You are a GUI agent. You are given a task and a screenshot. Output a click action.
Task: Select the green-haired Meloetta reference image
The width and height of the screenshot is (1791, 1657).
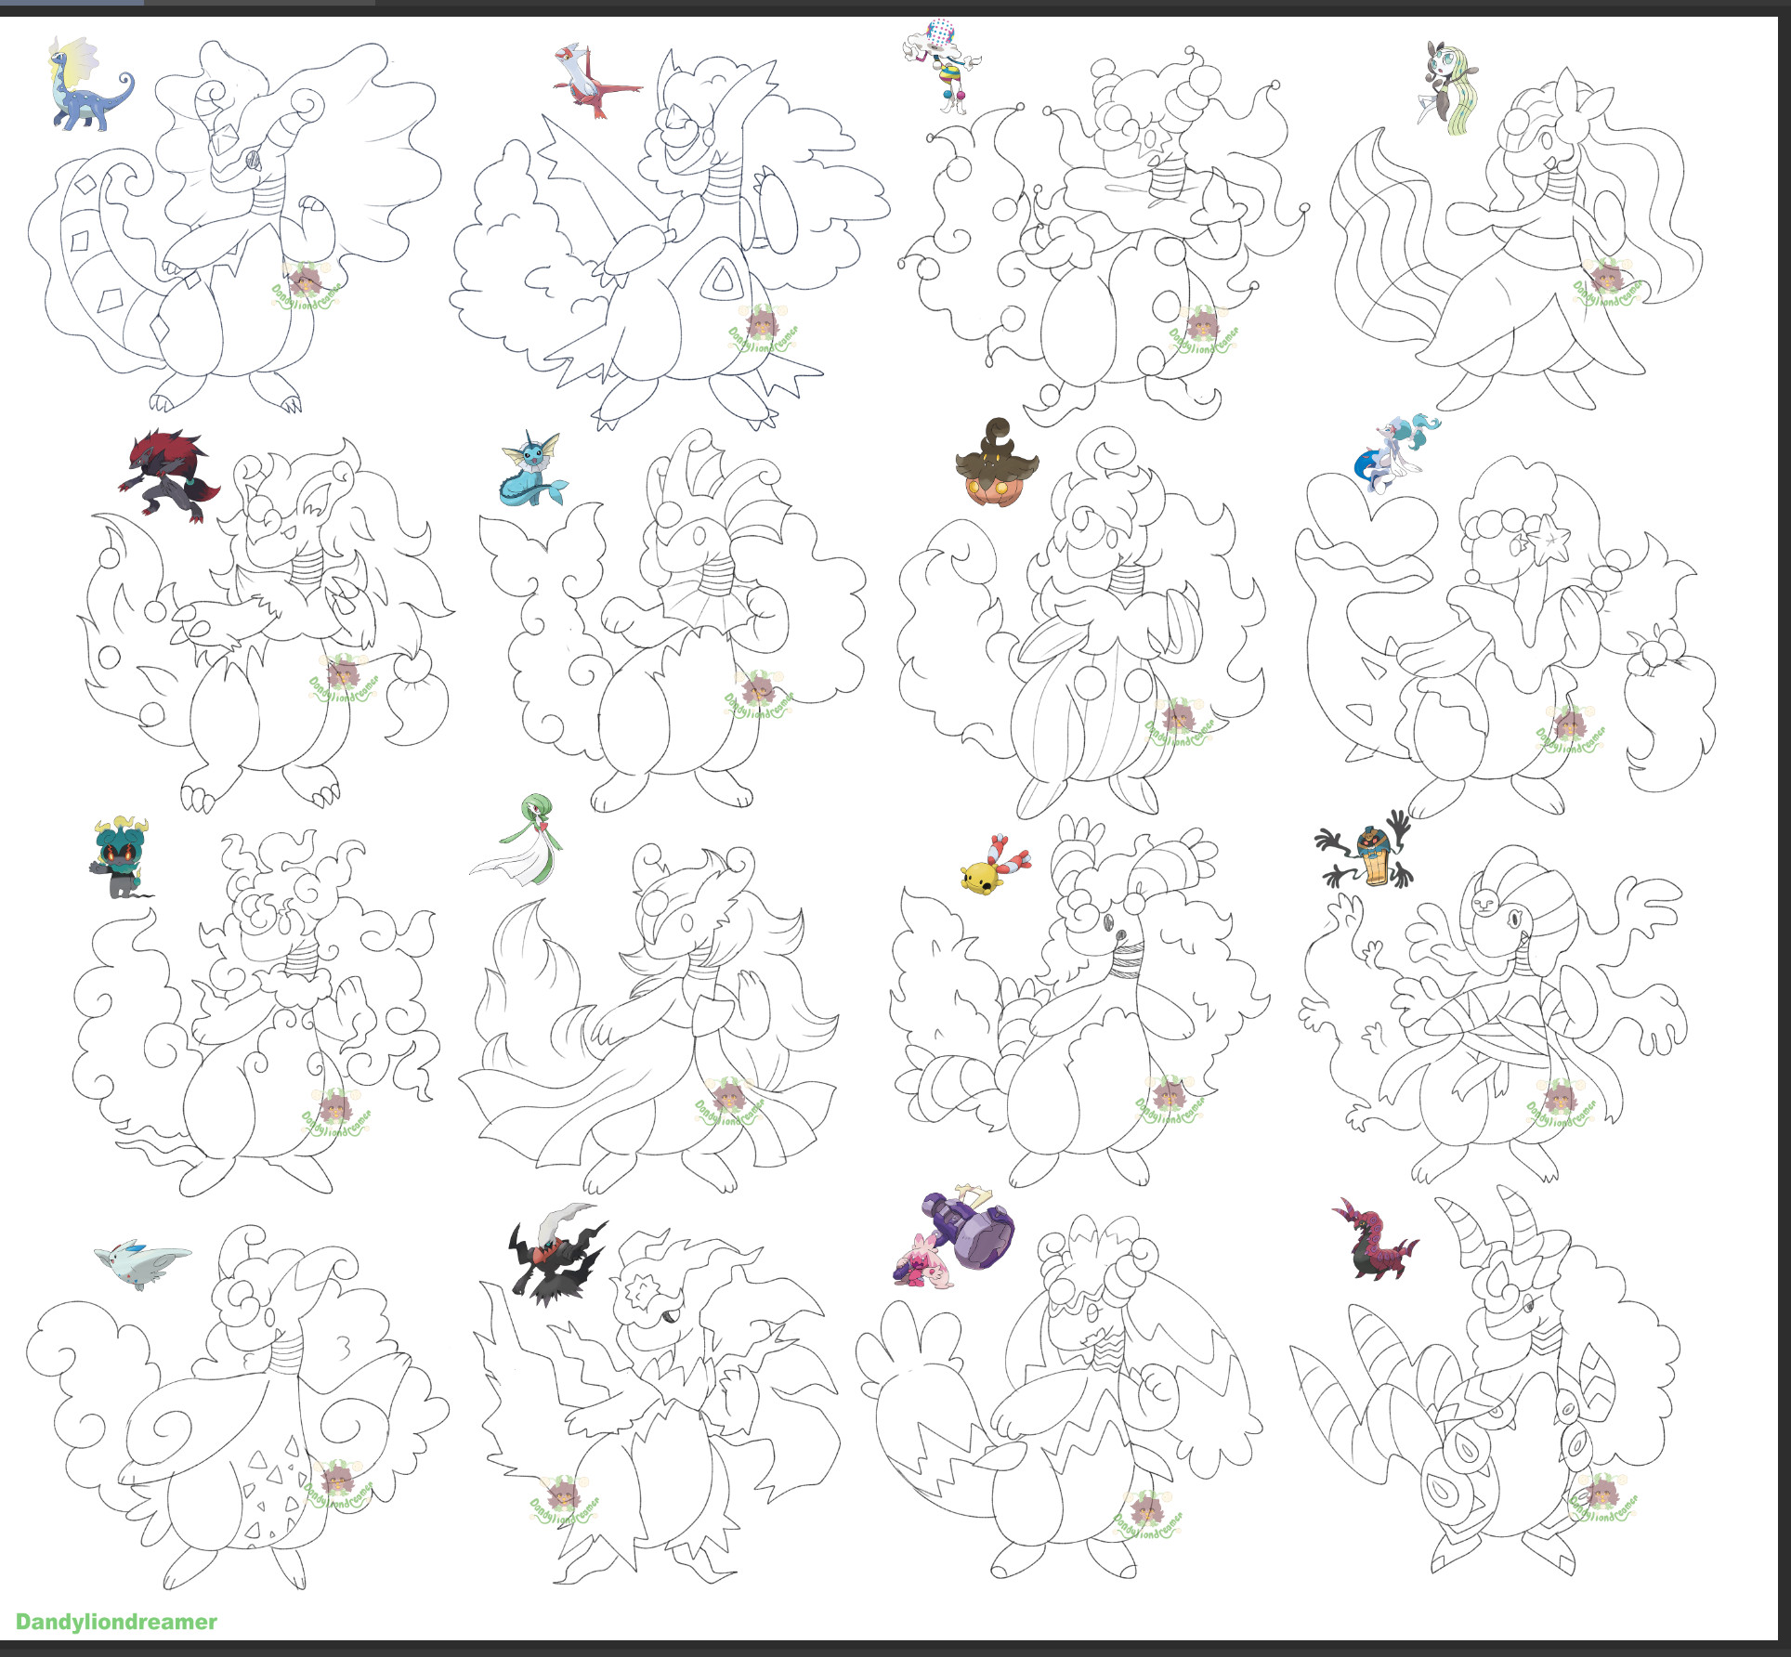pos(1447,88)
